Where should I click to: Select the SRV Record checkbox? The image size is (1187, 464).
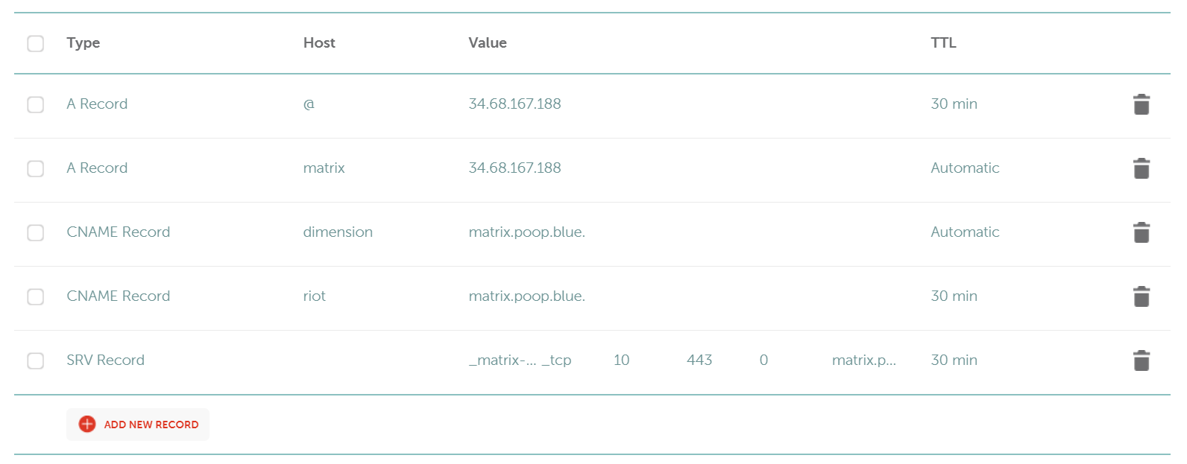coord(36,360)
